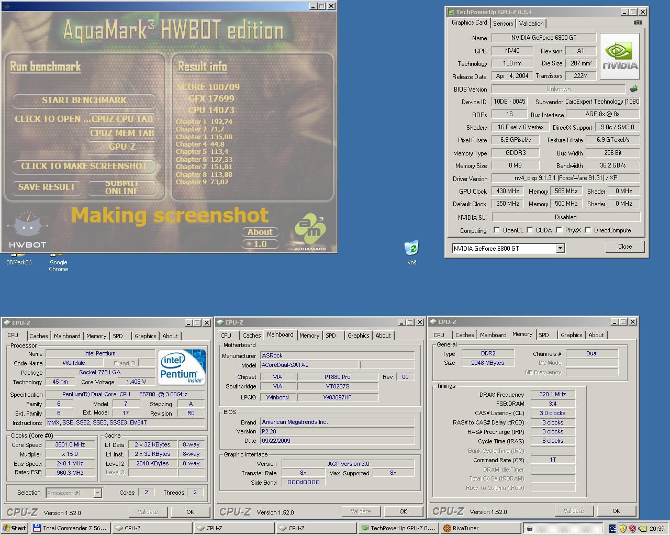Viewport: 670px width, 536px height.
Task: Click the Intel Pentium inside logo
Action: tap(182, 367)
